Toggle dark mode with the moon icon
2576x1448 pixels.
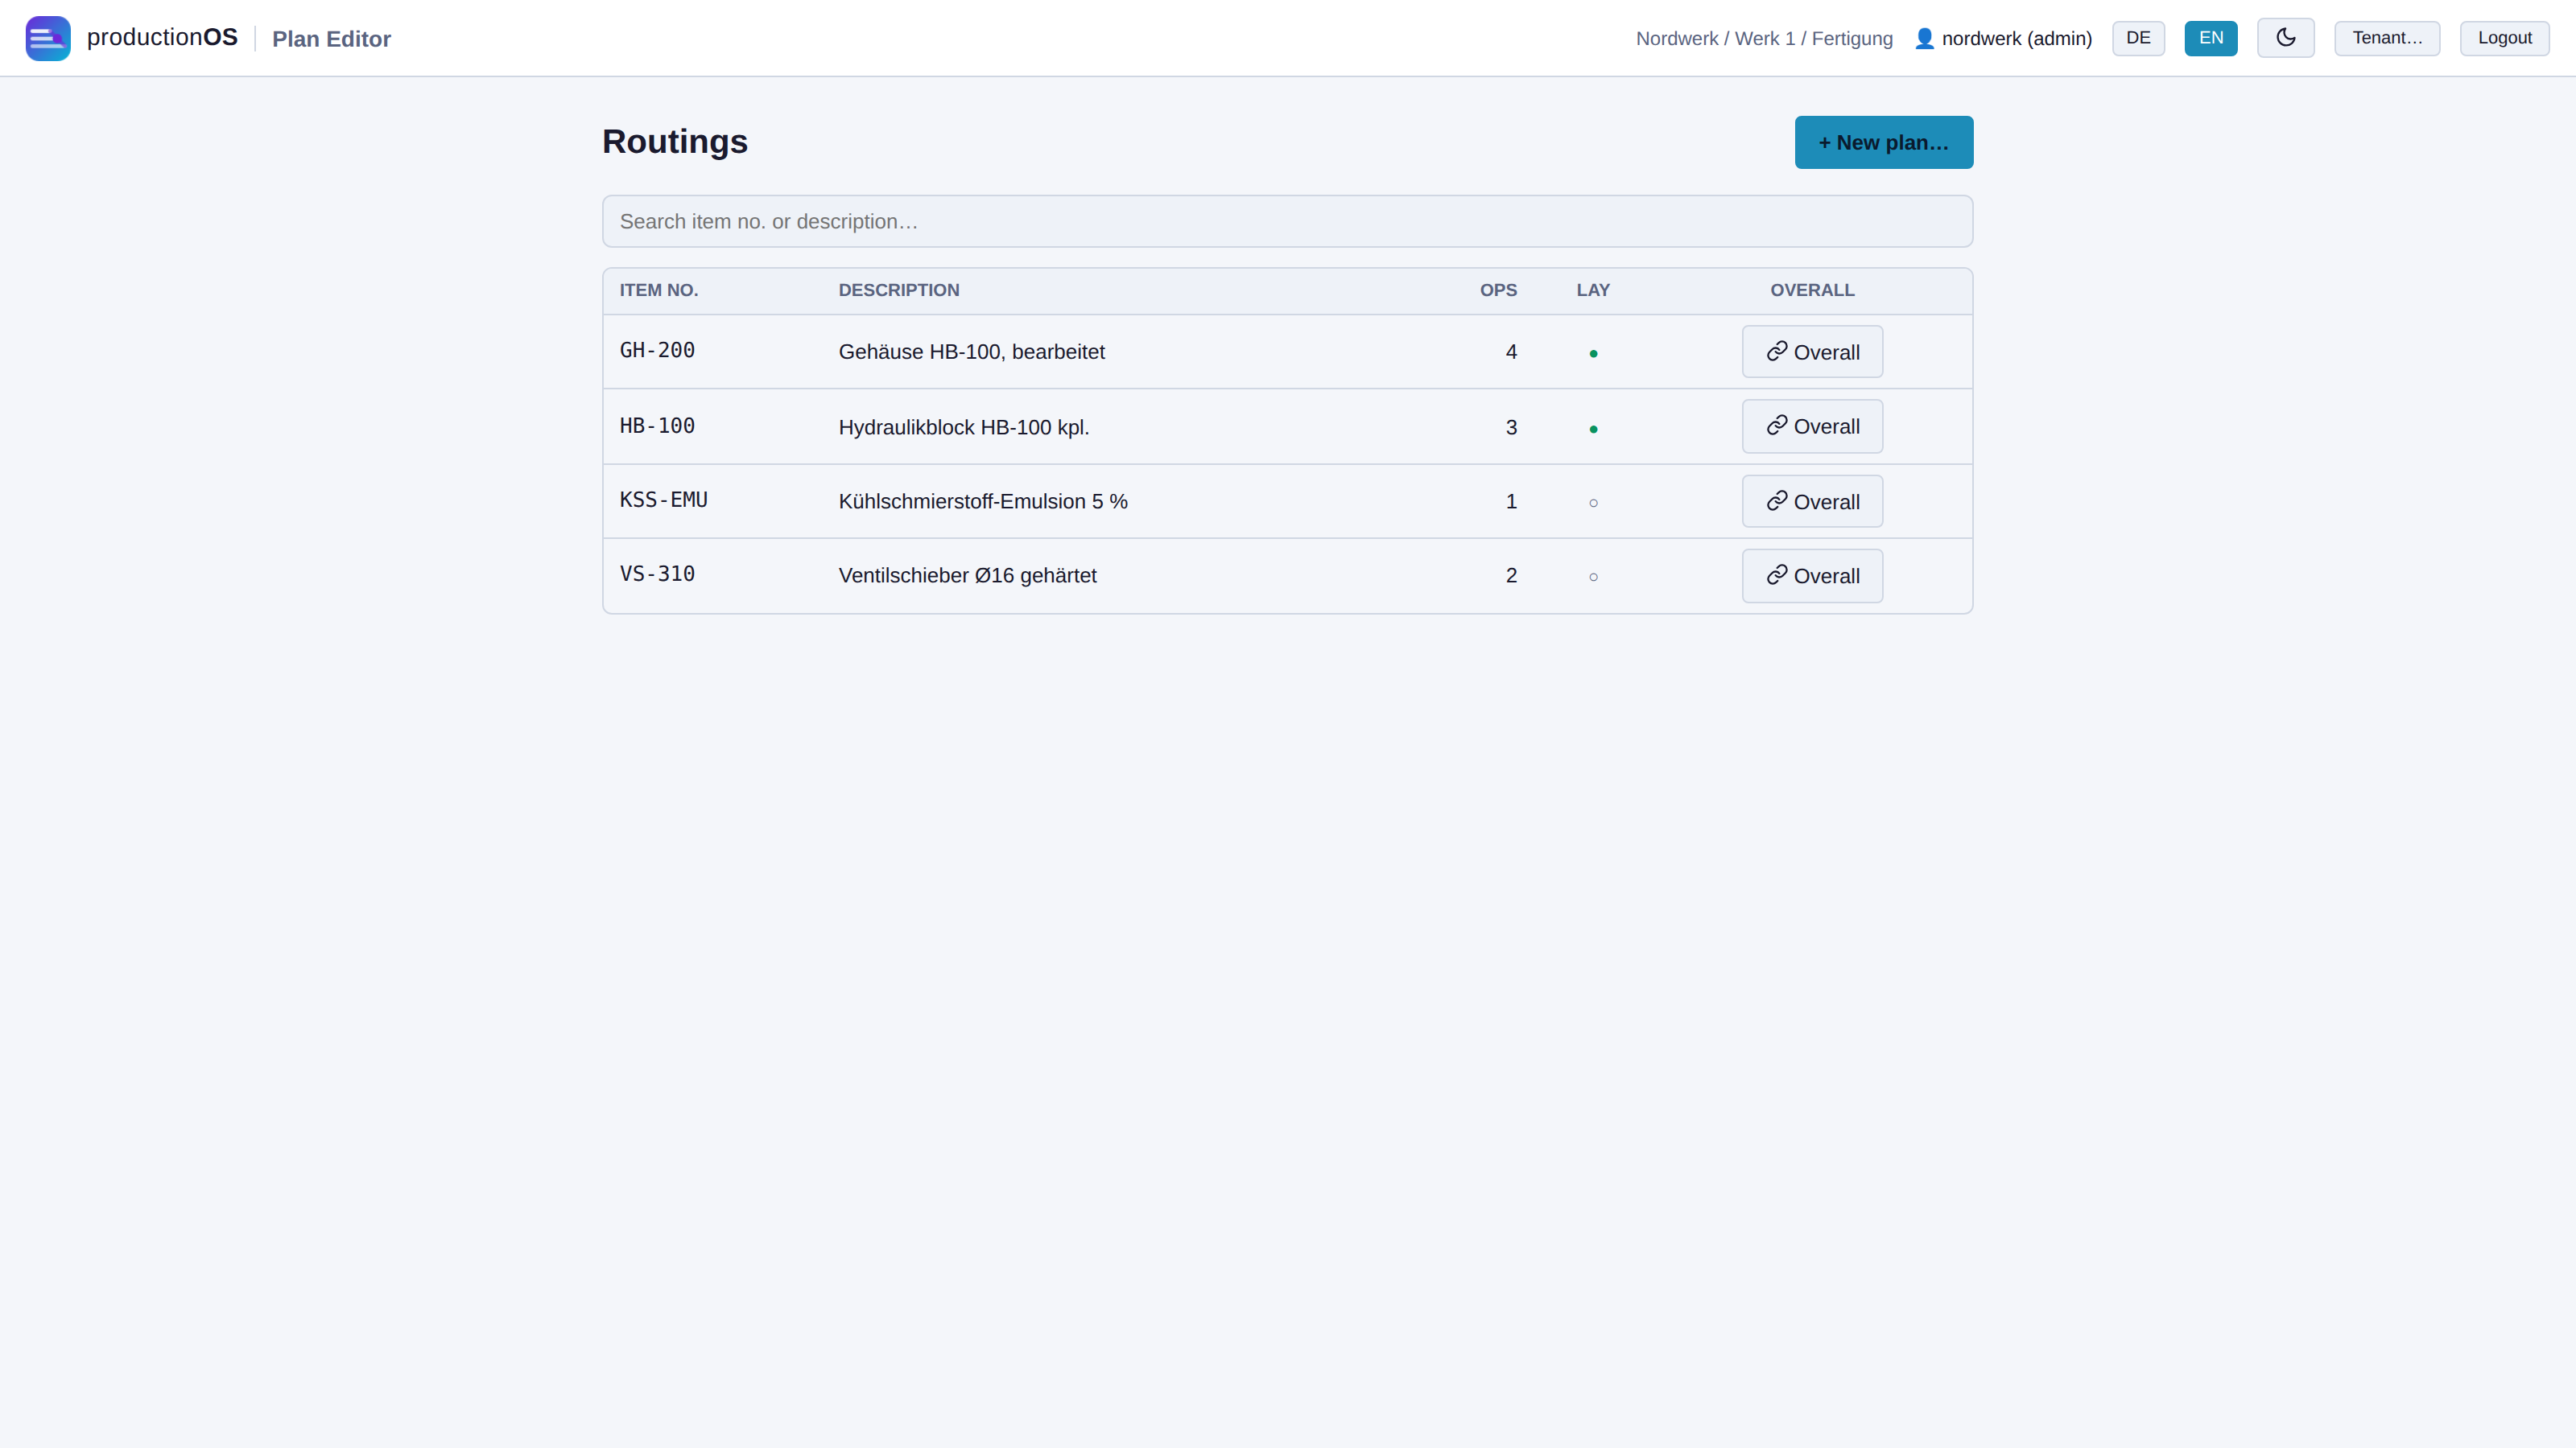(x=2285, y=38)
